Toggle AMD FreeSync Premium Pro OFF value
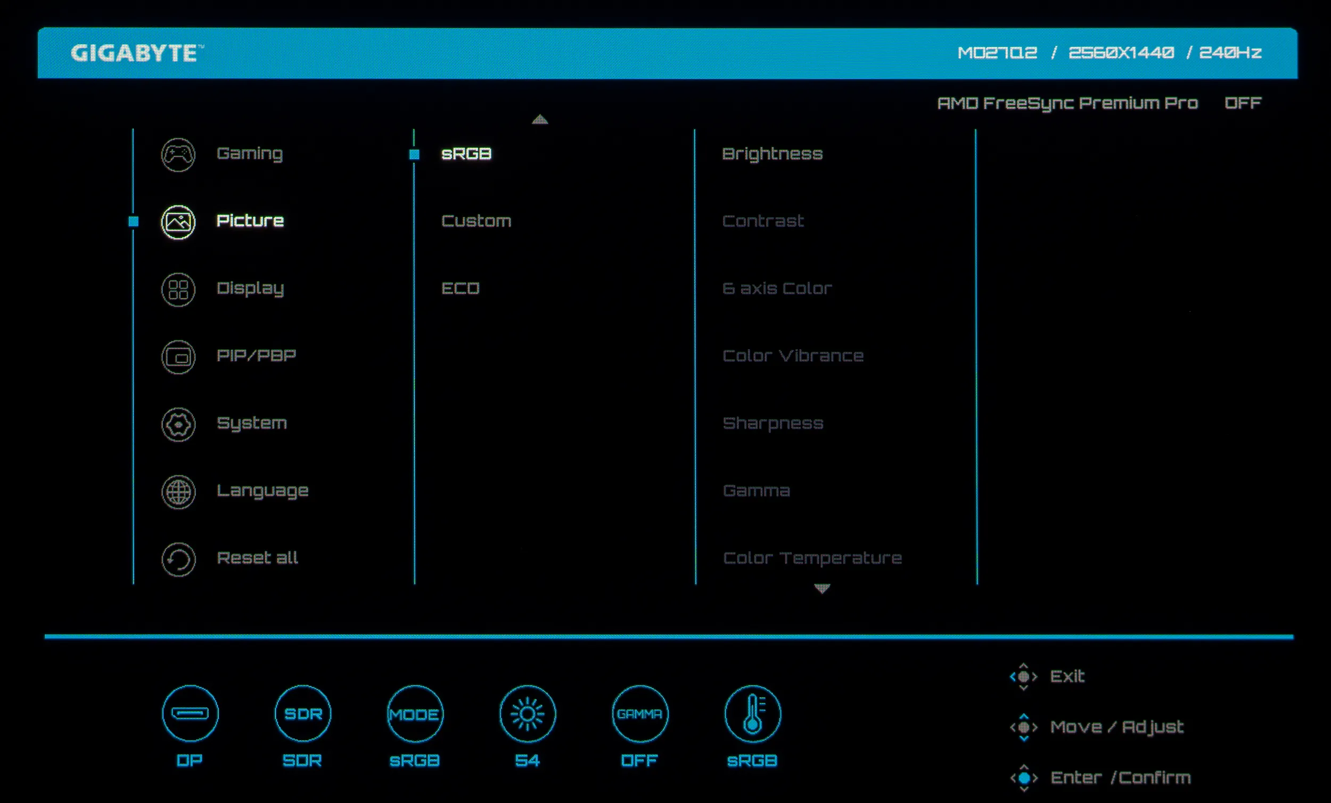The image size is (1331, 803). (x=1243, y=103)
